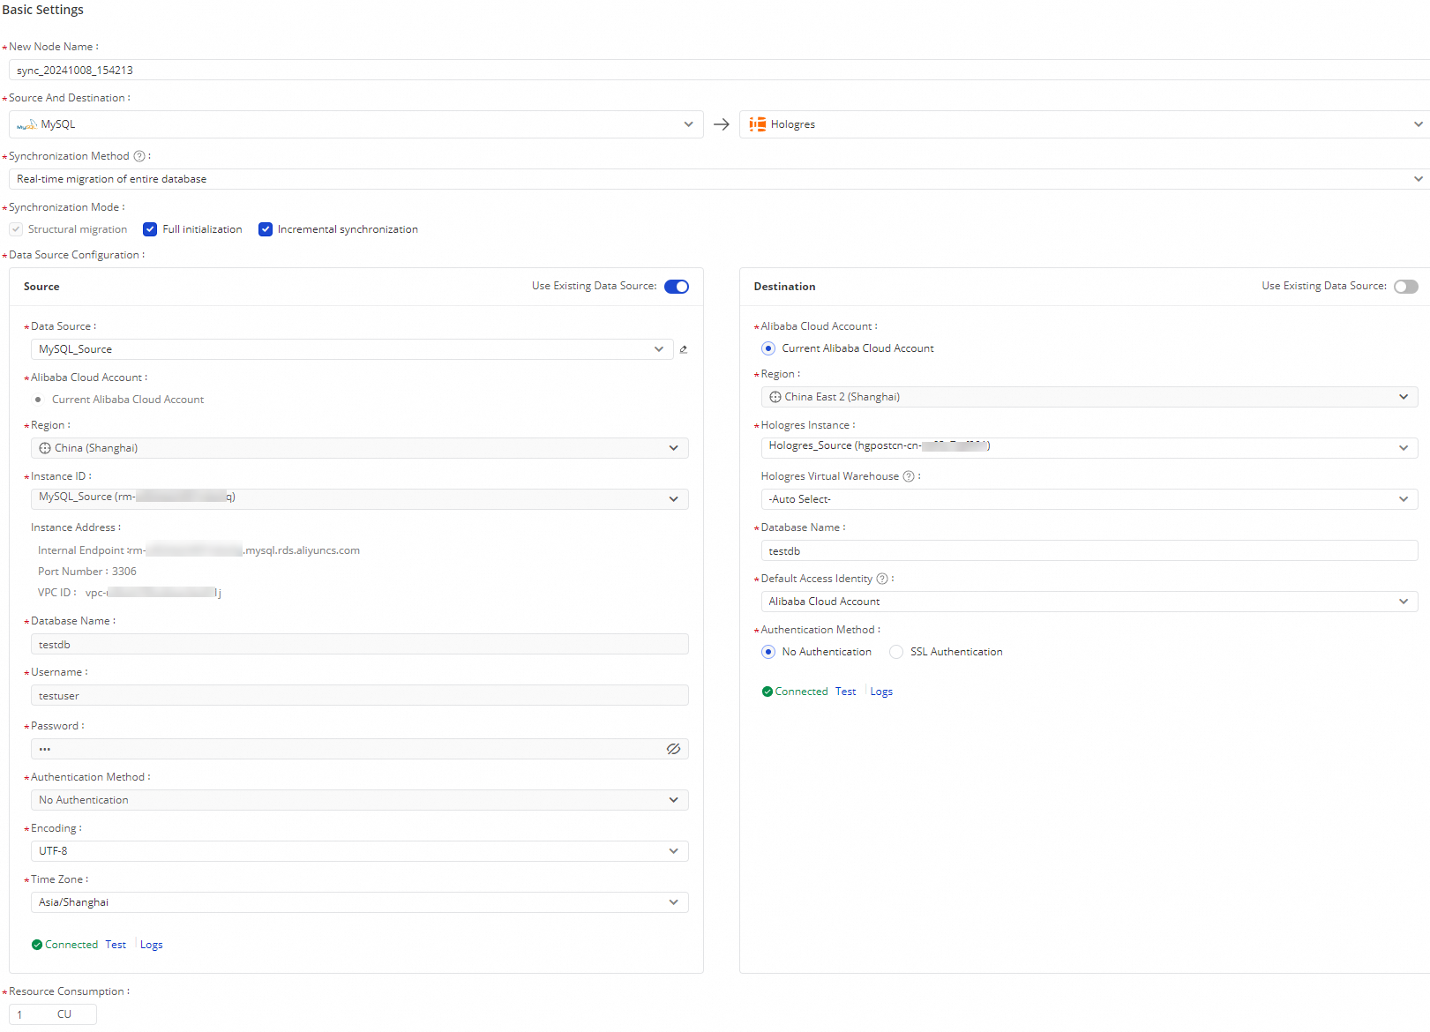Click the Synchronization Mode label
The width and height of the screenshot is (1430, 1032).
(x=64, y=207)
